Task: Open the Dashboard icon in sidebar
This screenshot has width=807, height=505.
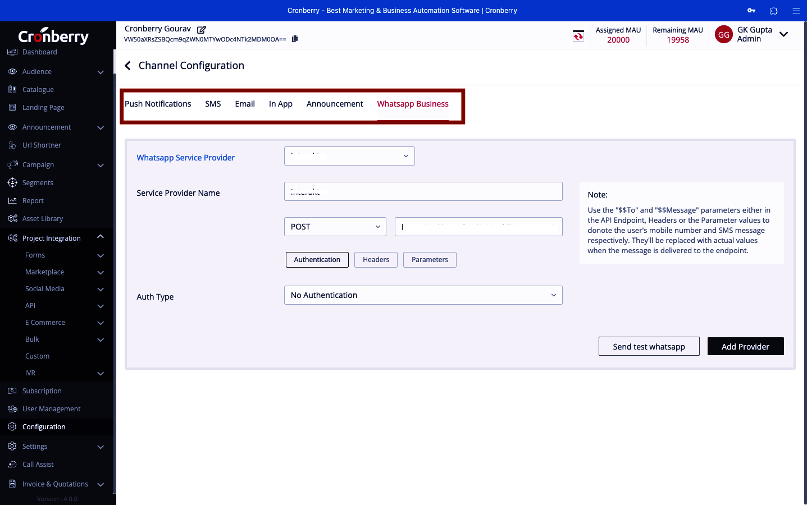Action: (x=12, y=52)
